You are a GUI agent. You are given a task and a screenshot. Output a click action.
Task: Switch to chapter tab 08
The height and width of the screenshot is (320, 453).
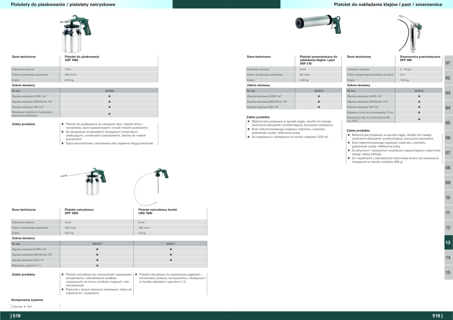coord(448,168)
